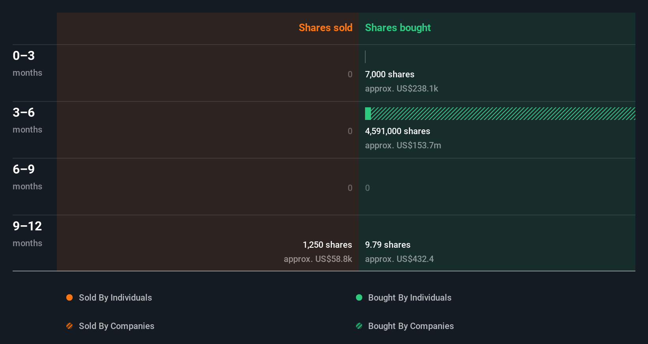
Task: Click the striped Sold By Companies legend icon
Action: (x=69, y=326)
